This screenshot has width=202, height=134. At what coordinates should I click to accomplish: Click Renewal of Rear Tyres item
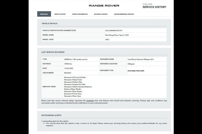(x=72, y=96)
